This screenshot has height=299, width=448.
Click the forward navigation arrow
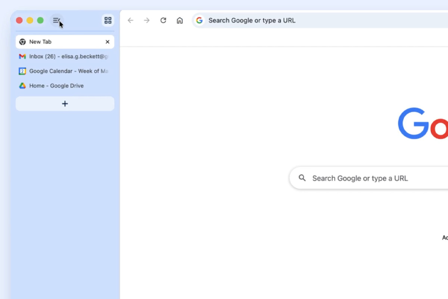point(147,21)
